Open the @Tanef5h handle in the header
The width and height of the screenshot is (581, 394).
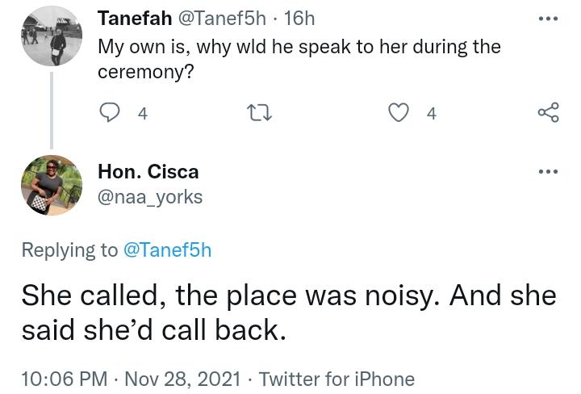click(222, 18)
